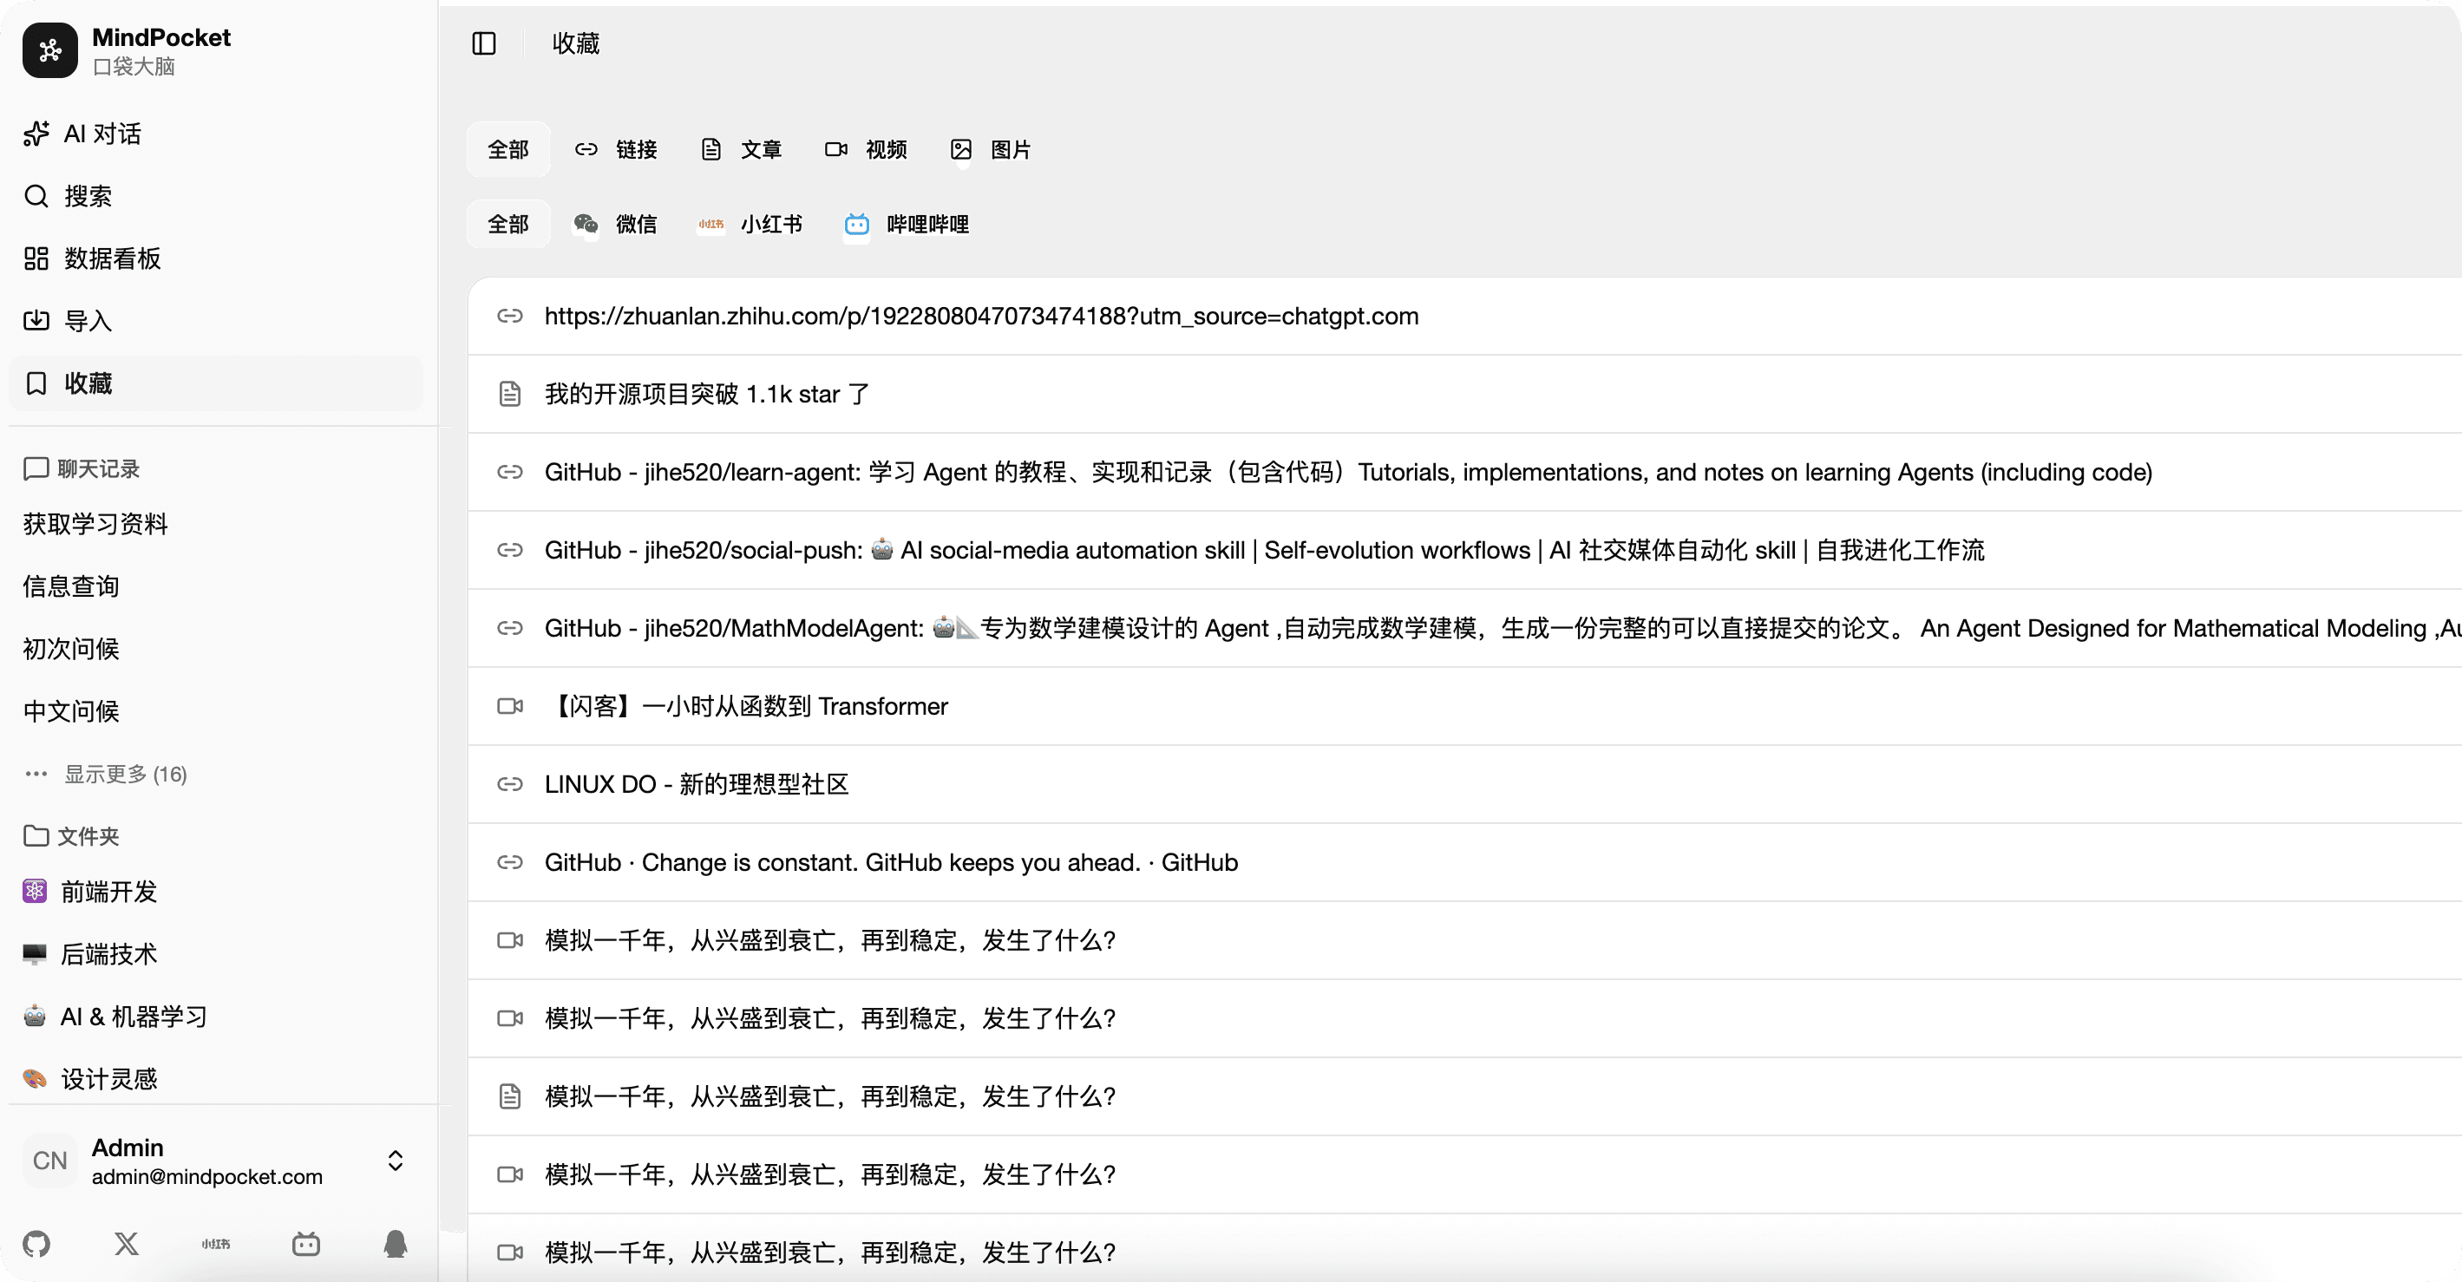Viewport: 2462px width, 1282px height.
Task: Open the 收藏 bookmarks section
Action: pos(88,383)
